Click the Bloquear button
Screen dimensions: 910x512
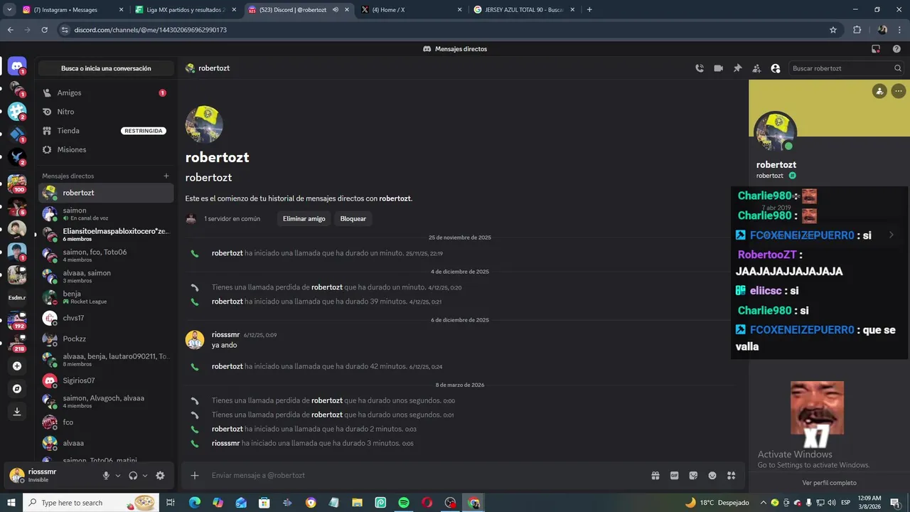point(353,218)
